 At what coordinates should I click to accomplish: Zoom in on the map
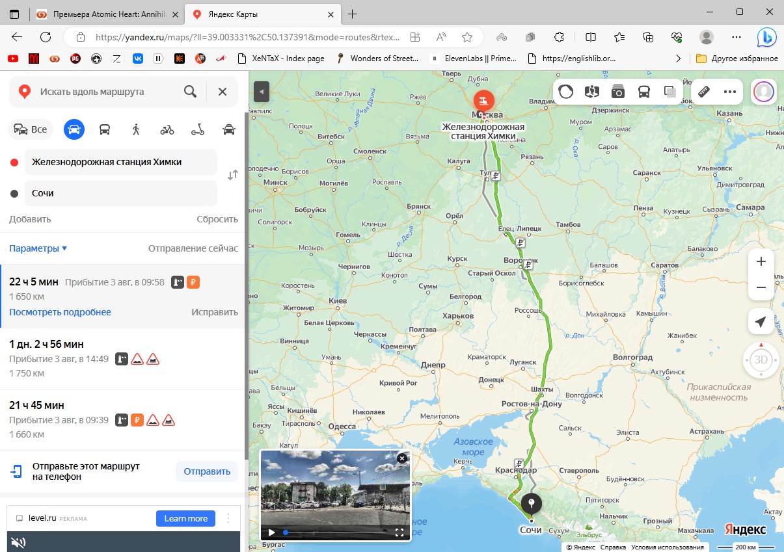coord(761,261)
